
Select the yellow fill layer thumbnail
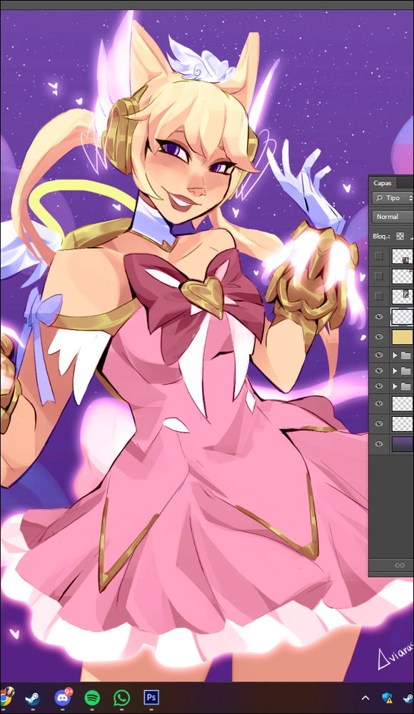click(x=403, y=337)
